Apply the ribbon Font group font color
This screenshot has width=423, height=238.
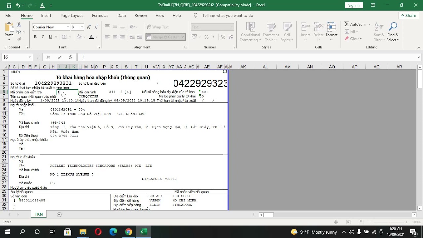coord(91,37)
